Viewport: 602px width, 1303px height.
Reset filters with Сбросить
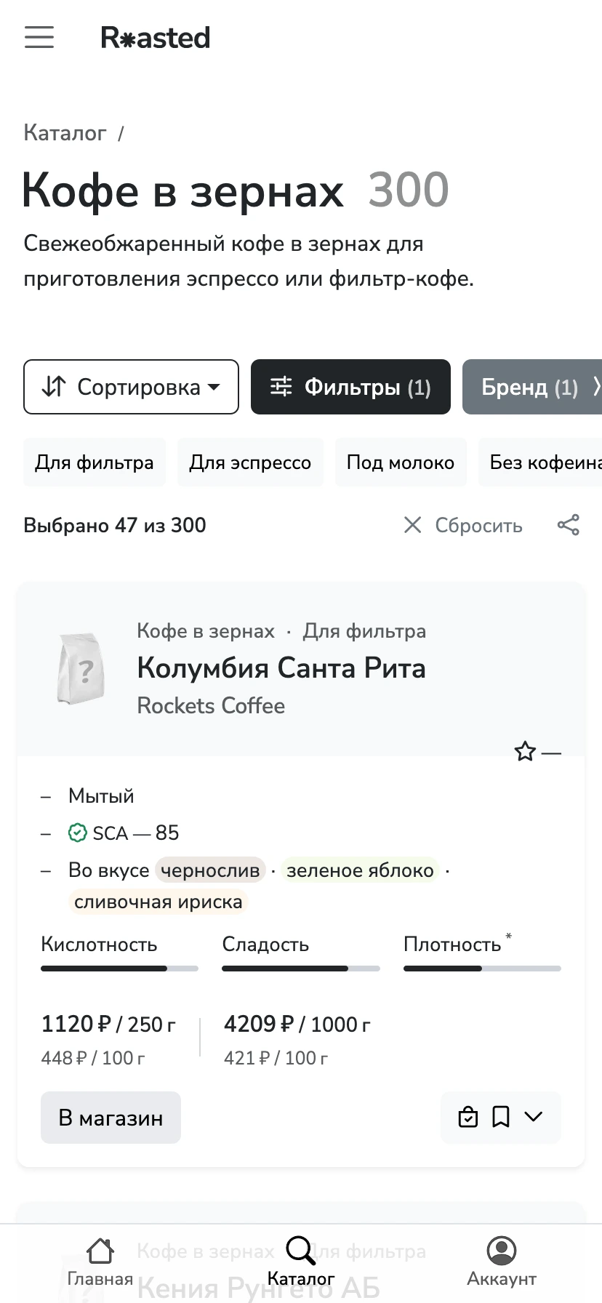463,525
